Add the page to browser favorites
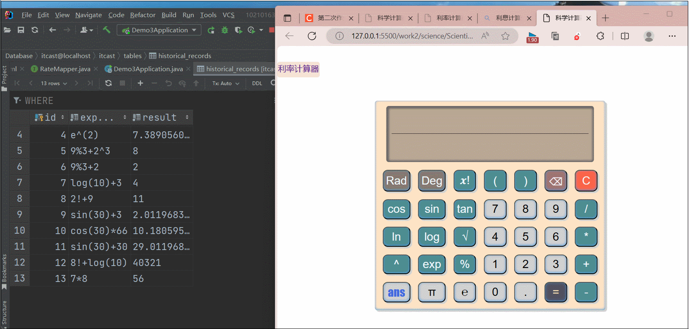 point(506,36)
